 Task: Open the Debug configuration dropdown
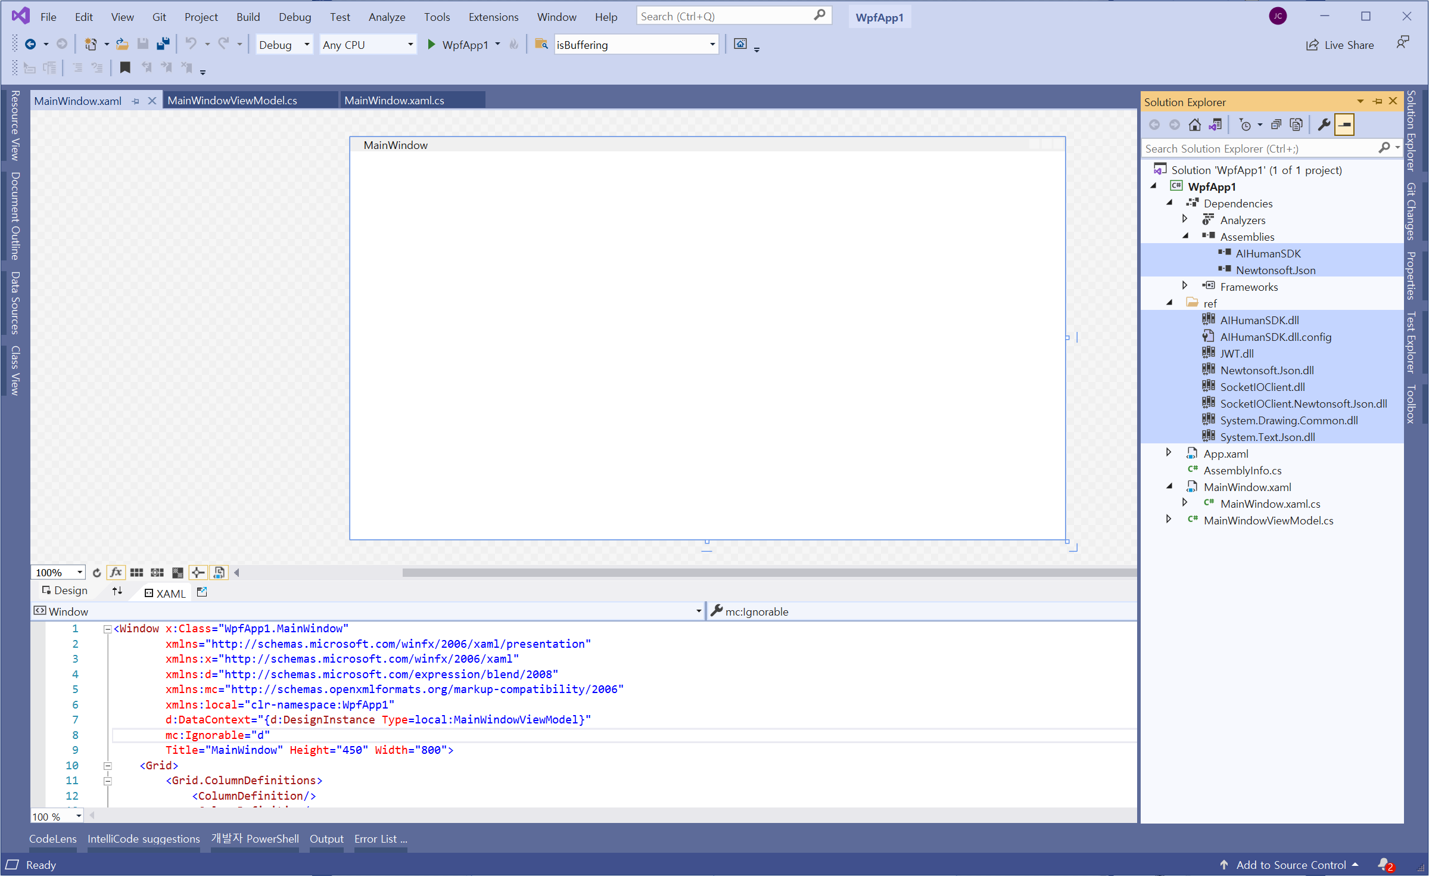tap(284, 45)
